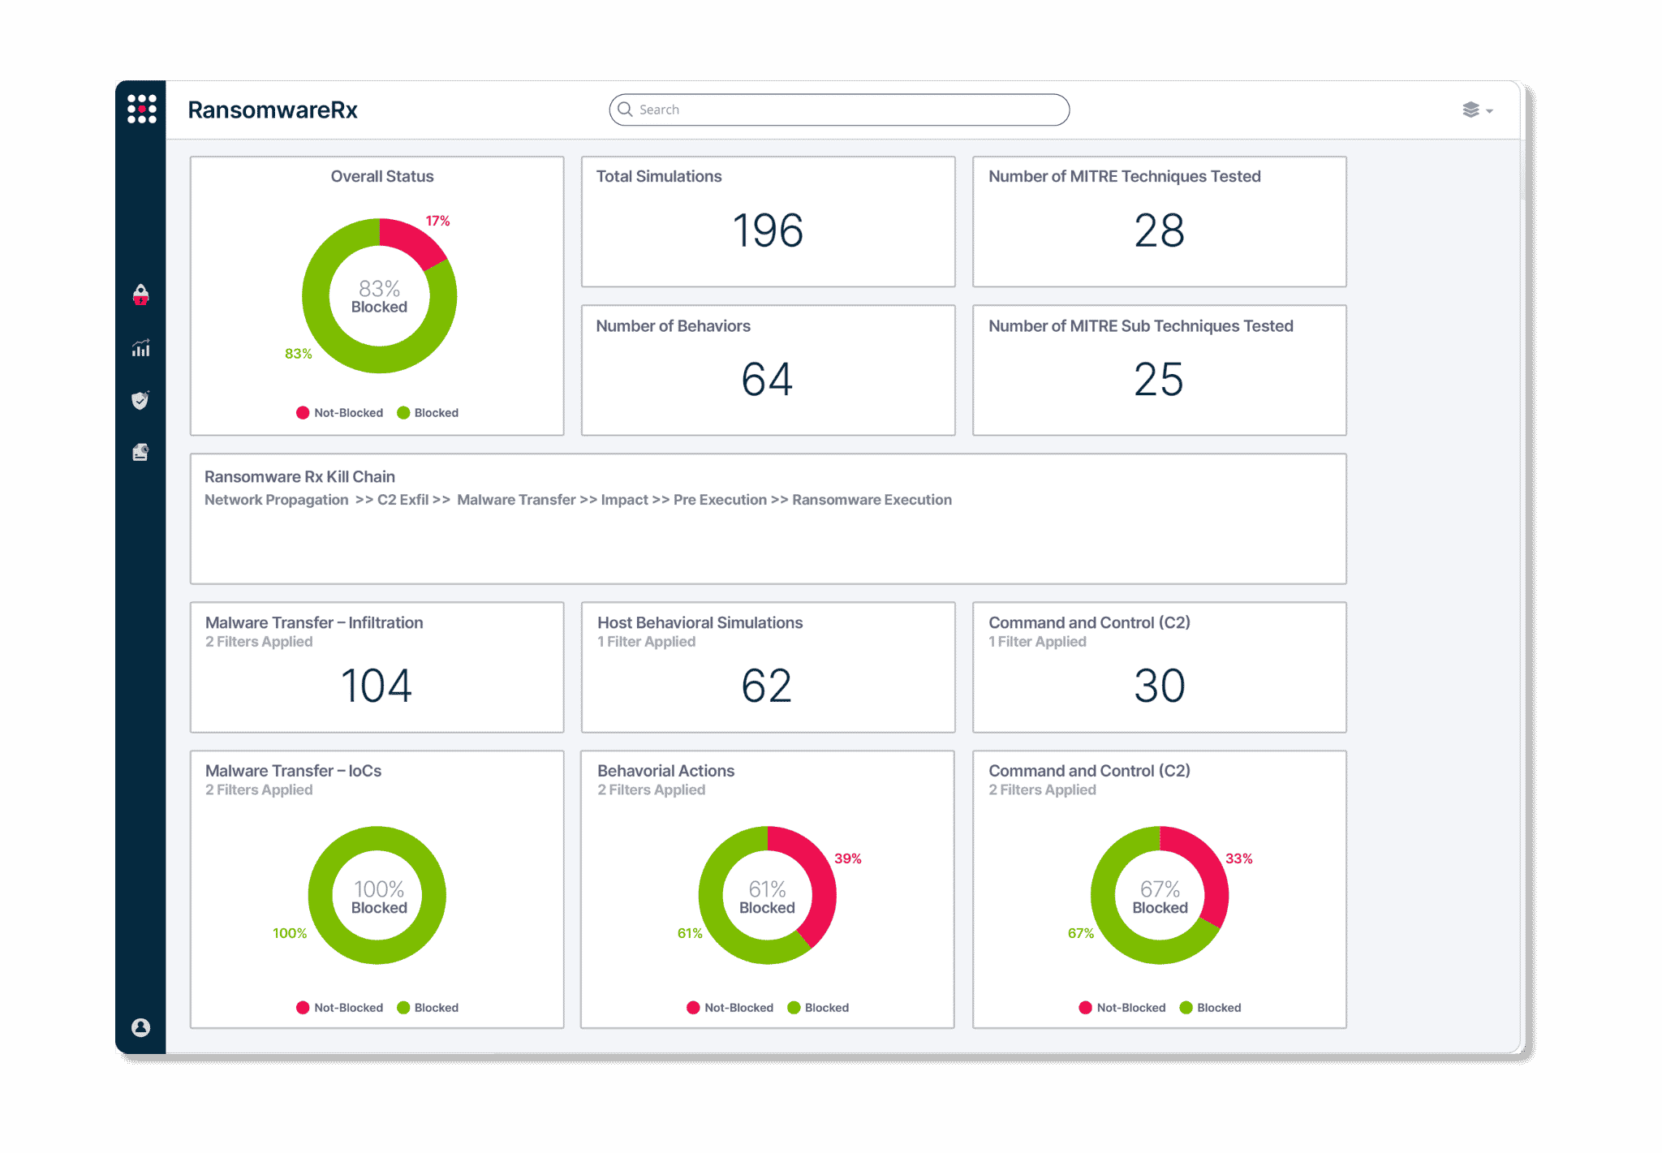This screenshot has width=1662, height=1153.
Task: Open Command and Control value 30
Action: [1159, 686]
